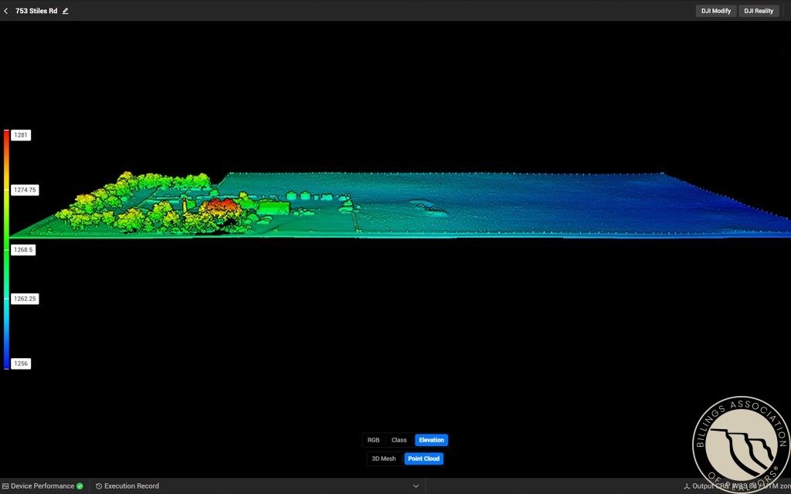This screenshot has height=494, width=791.
Task: Click the 1281 elevation legend label
Action: pyautogui.click(x=21, y=135)
